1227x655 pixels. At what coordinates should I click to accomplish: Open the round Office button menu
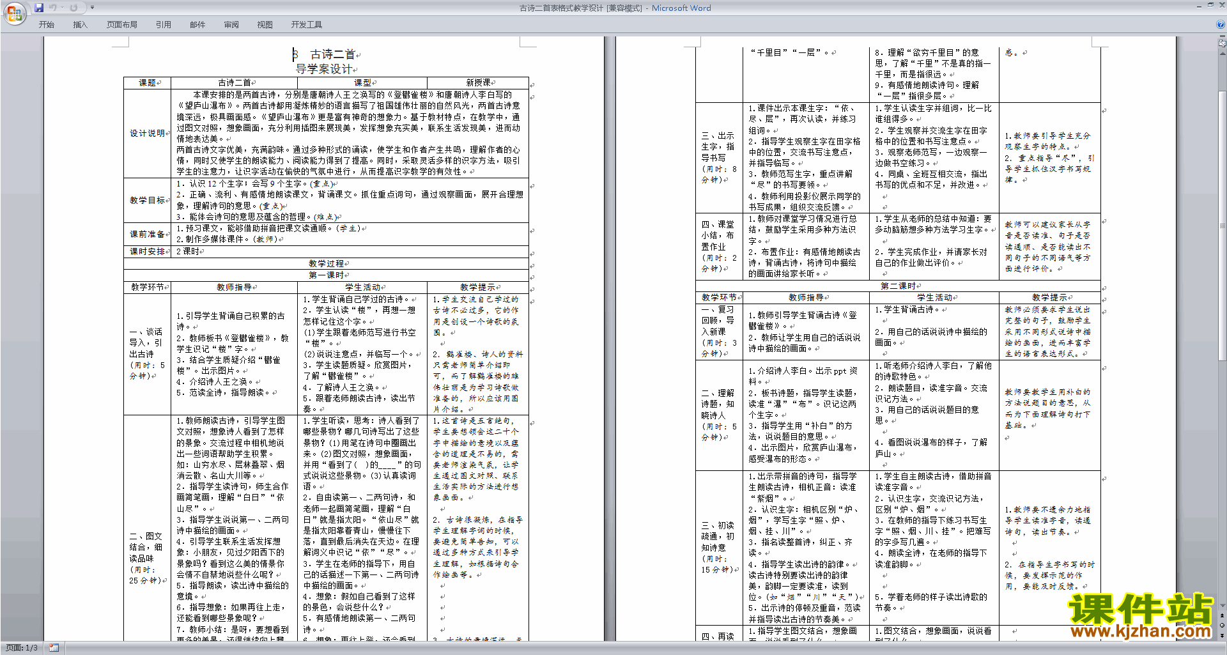(14, 13)
